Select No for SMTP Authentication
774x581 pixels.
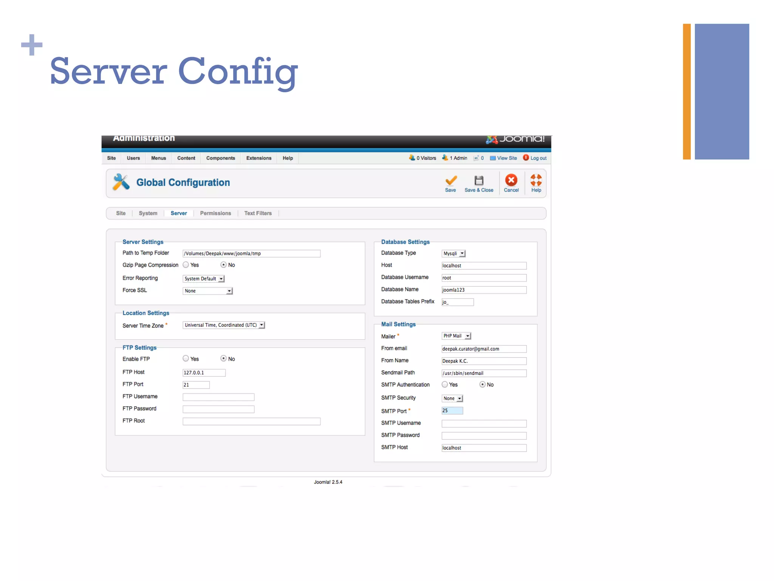(x=482, y=384)
